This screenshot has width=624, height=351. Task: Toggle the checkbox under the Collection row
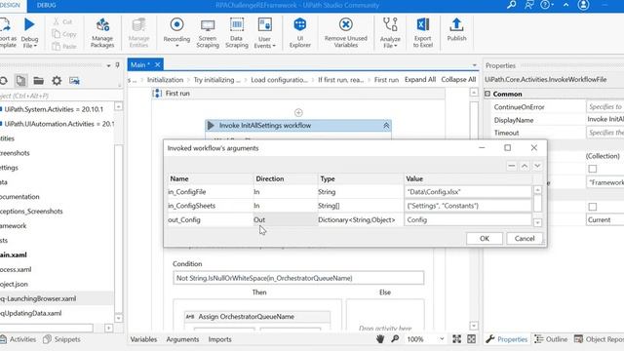pyautogui.click(x=593, y=169)
